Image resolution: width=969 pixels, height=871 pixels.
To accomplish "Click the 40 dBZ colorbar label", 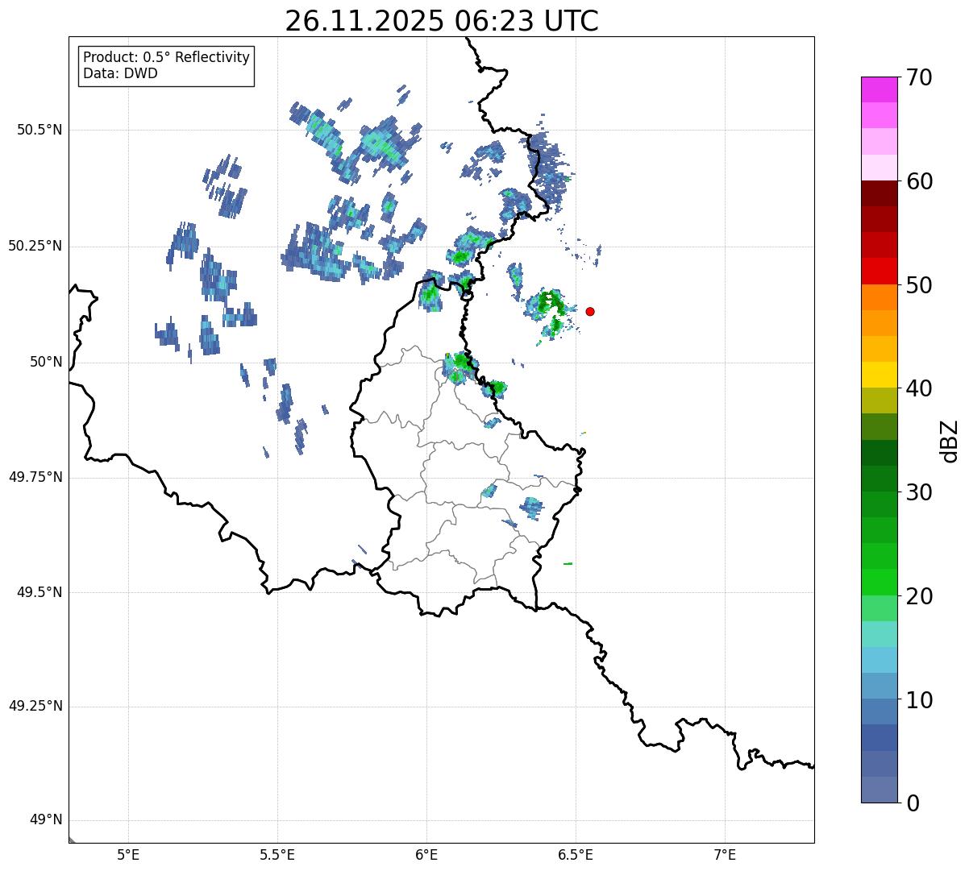I will click(919, 388).
